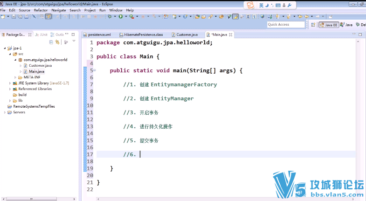Switch to the Java EE perspective

[329, 25]
